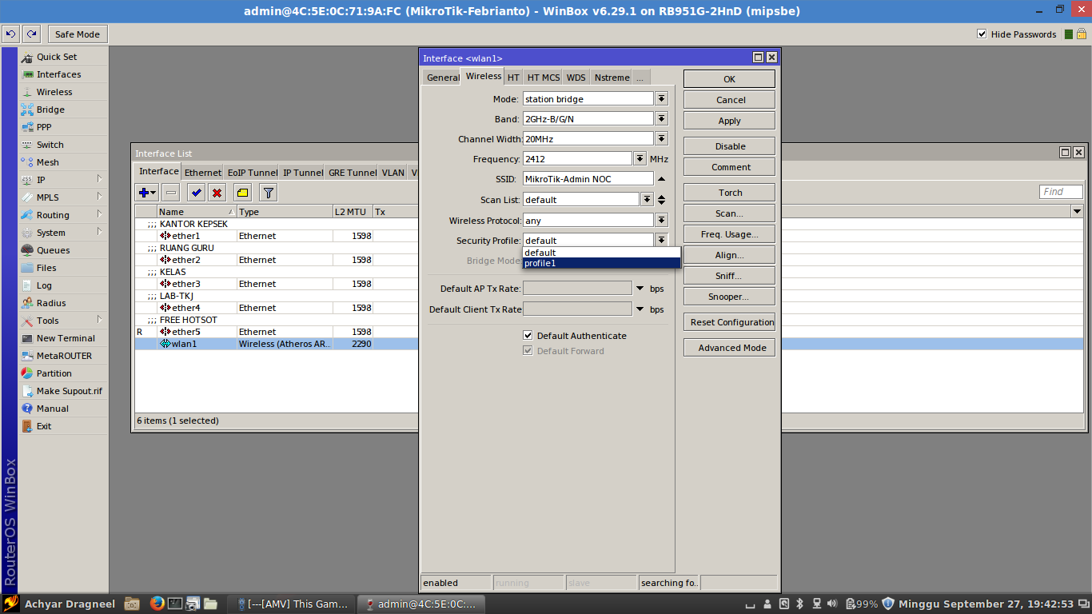Click Make Supout.rif in sidebar
Viewport: 1092px width, 614px height.
(69, 391)
